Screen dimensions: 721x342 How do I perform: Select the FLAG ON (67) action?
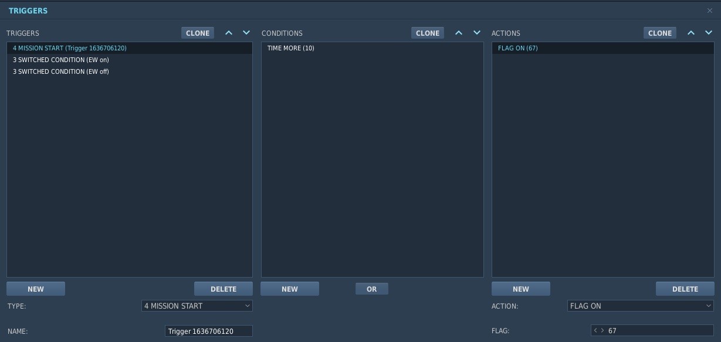pos(603,48)
